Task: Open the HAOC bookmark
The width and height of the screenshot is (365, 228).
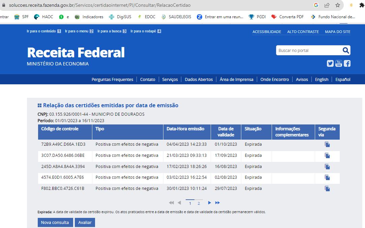Action: coord(43,17)
